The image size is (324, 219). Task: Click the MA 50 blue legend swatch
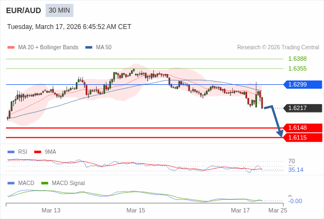tap(89, 48)
